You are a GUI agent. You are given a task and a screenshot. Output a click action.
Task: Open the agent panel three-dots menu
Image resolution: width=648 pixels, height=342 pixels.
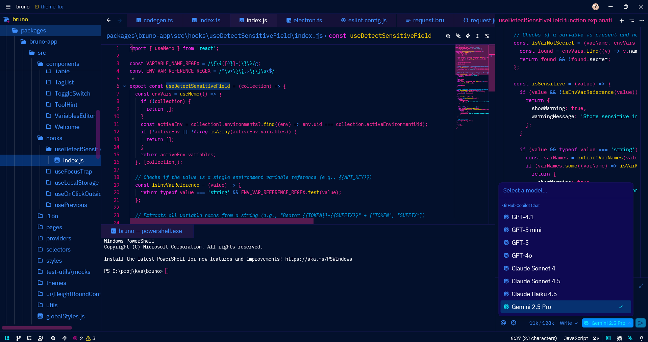[642, 20]
